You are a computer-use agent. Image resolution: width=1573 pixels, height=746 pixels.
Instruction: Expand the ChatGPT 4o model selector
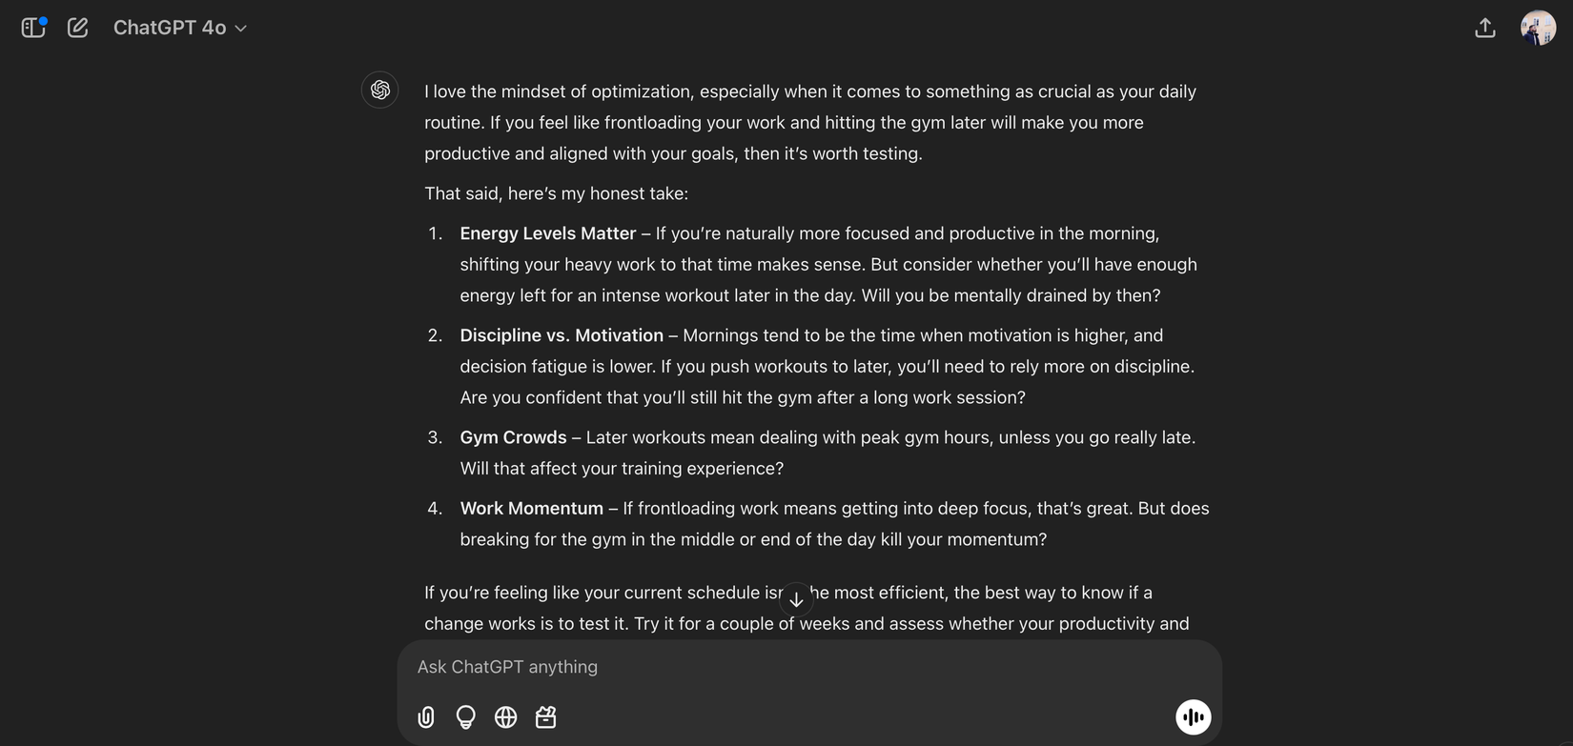coord(179,28)
